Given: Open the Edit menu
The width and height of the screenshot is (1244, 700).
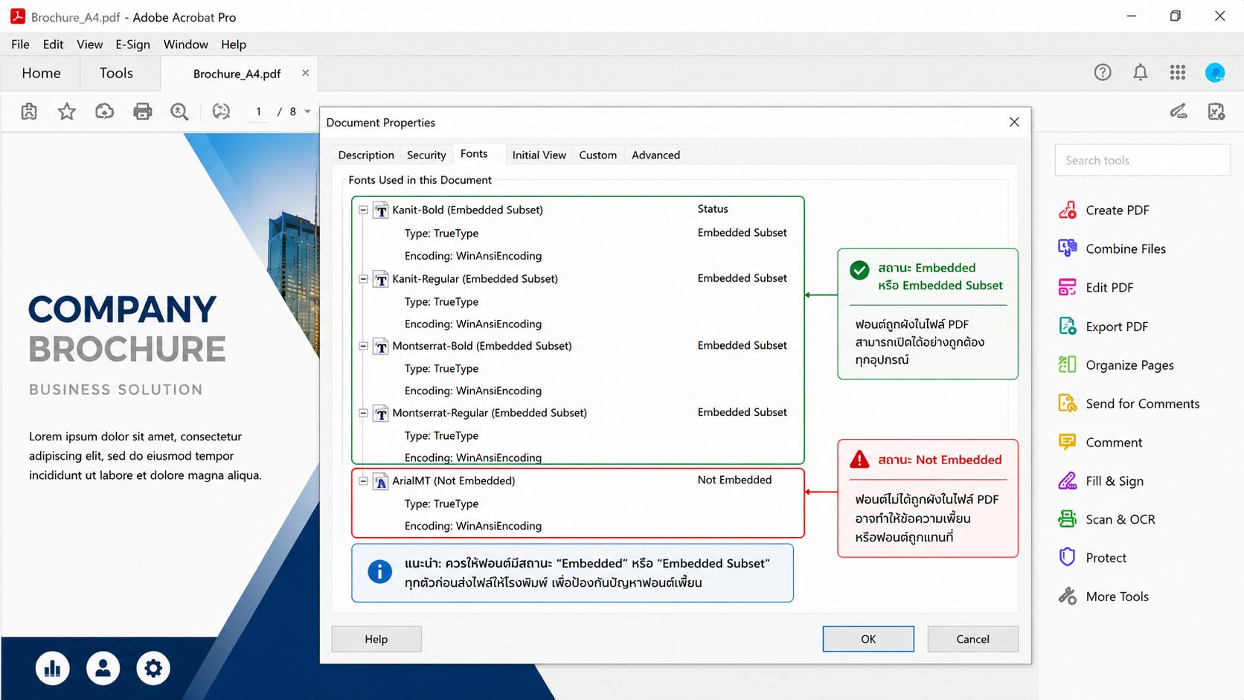Looking at the screenshot, I should (53, 45).
